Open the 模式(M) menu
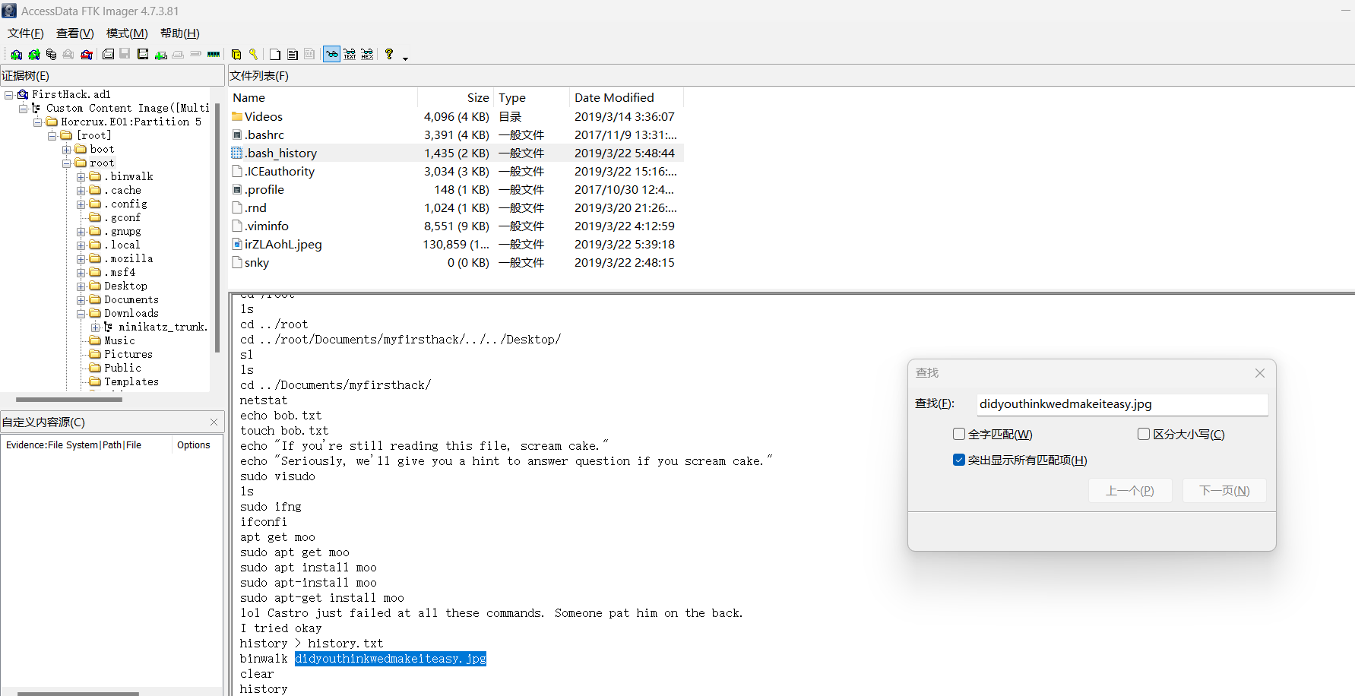The image size is (1355, 696). (x=127, y=33)
